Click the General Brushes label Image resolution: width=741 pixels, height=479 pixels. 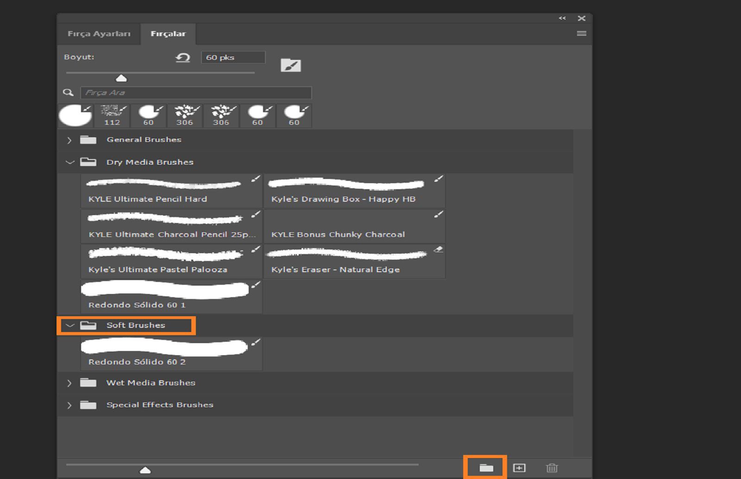[x=144, y=140]
